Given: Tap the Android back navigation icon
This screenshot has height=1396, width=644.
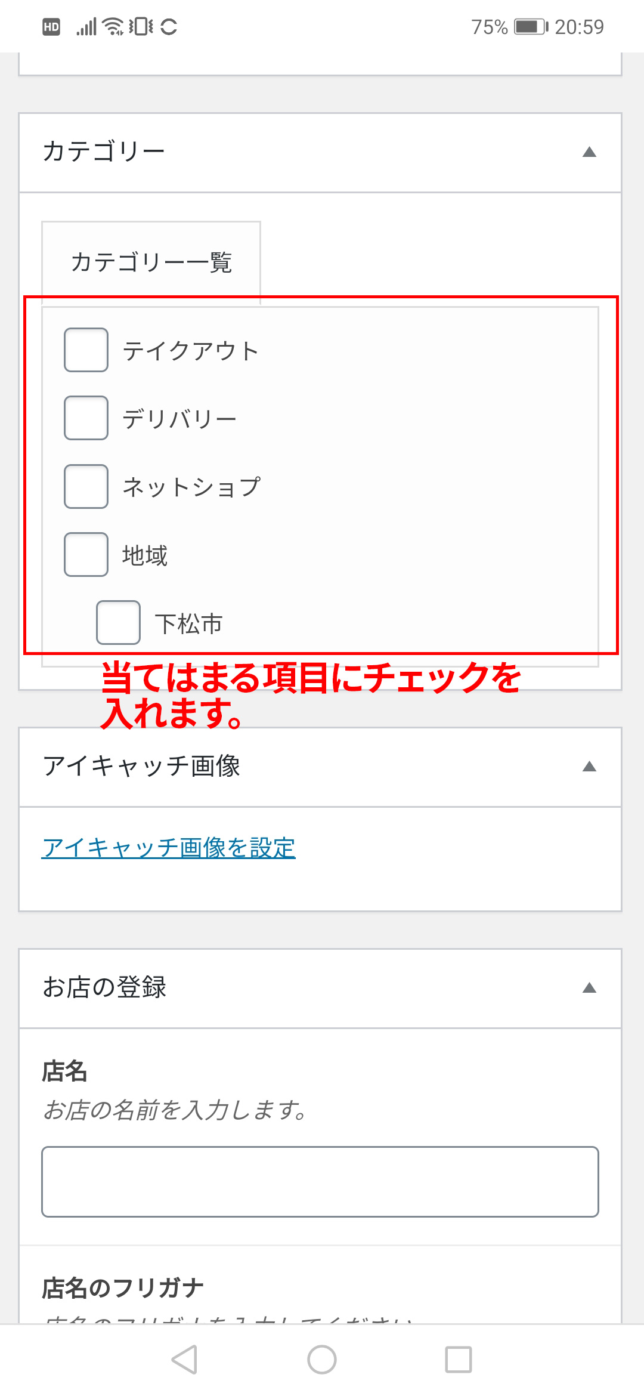Looking at the screenshot, I should tap(184, 1360).
